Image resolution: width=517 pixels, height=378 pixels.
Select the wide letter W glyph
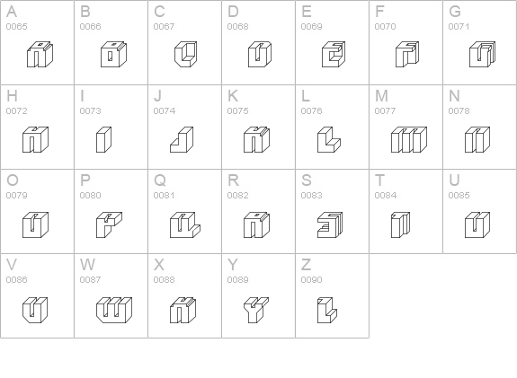pos(114,310)
